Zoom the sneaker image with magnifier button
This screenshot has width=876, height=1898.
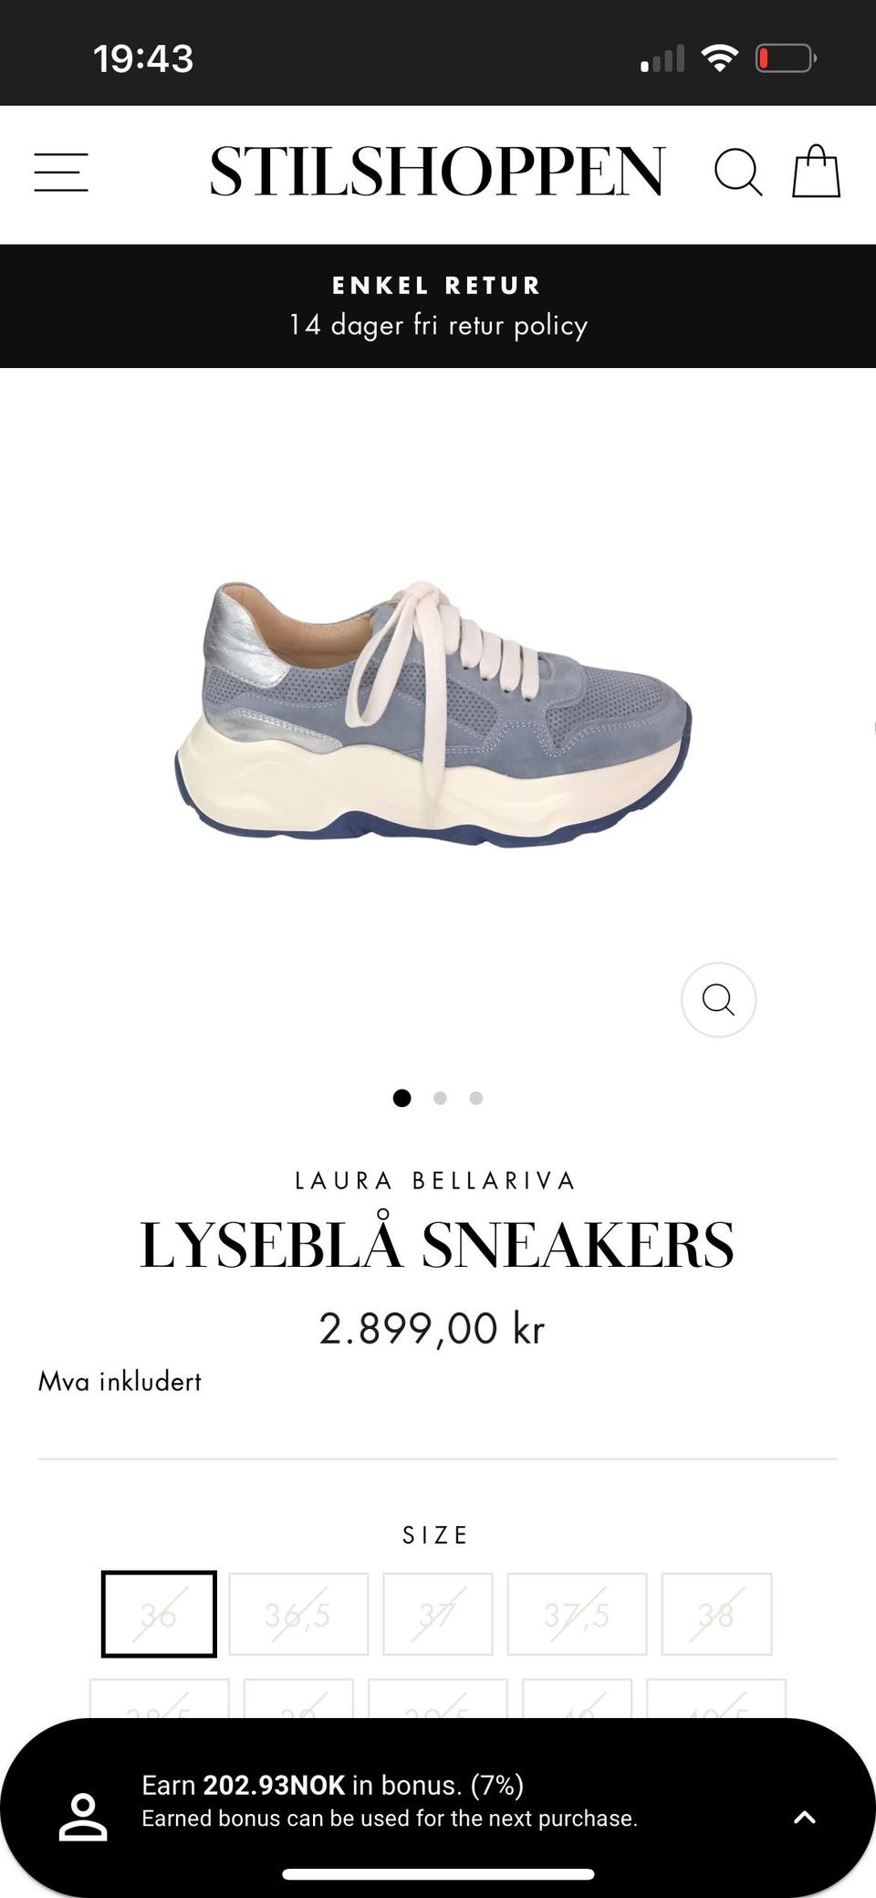(718, 999)
